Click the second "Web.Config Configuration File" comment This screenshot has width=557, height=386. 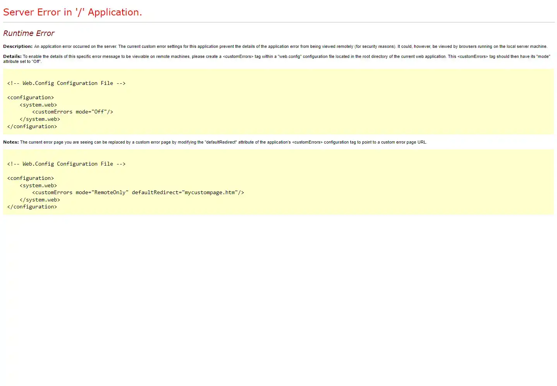(x=66, y=164)
